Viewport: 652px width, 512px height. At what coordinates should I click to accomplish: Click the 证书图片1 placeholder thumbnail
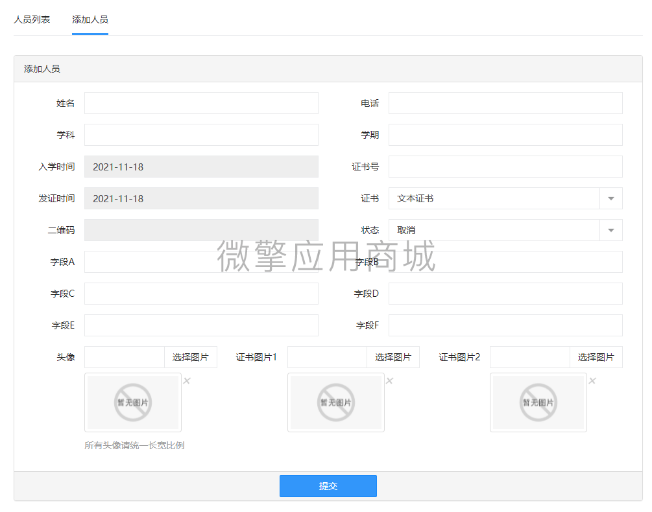coord(336,402)
